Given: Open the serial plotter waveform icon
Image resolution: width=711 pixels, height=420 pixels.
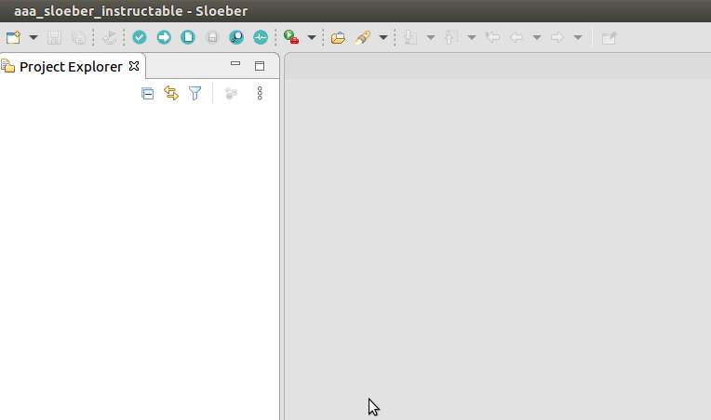Looking at the screenshot, I should (261, 38).
